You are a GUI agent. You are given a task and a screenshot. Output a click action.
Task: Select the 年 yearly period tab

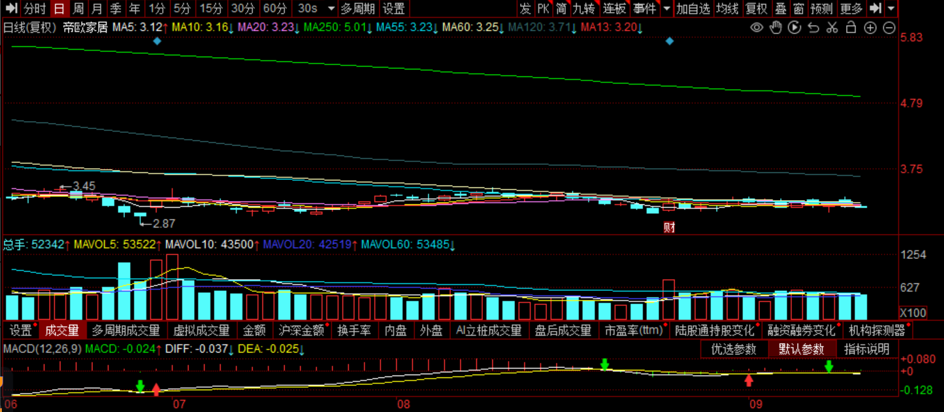point(134,9)
